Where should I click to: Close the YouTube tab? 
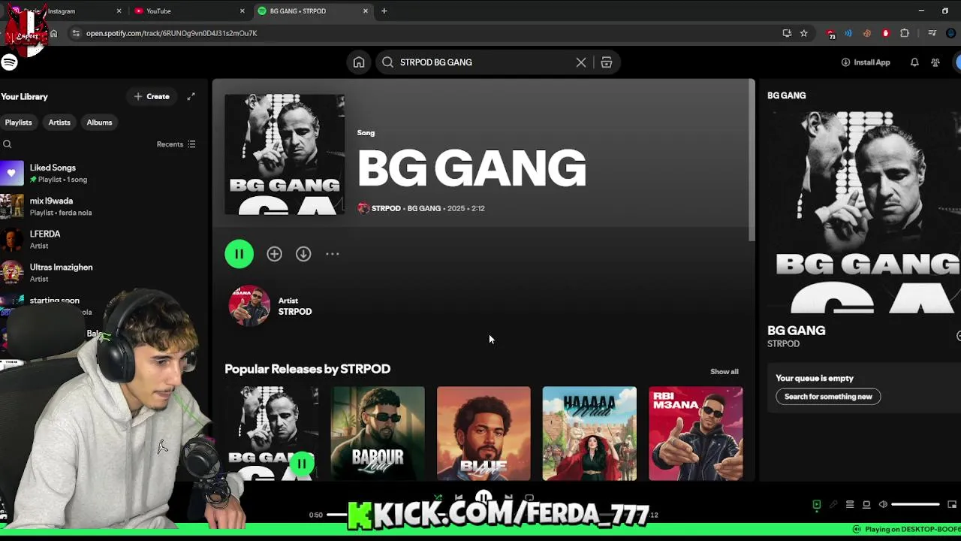(x=242, y=11)
